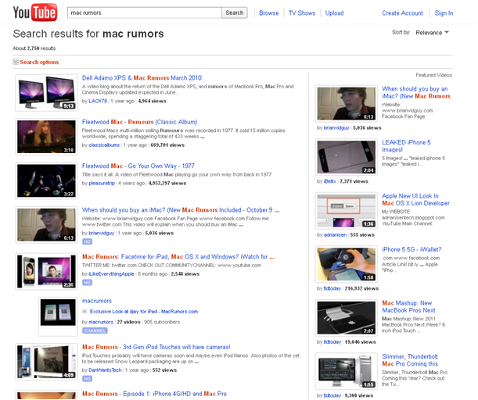Open the TV Shows link
The image size is (478, 400).
click(302, 13)
